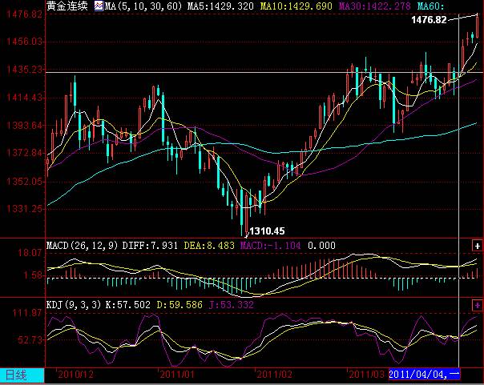
Task: Click the 1476.82 top price axis label
Action: [x=24, y=14]
